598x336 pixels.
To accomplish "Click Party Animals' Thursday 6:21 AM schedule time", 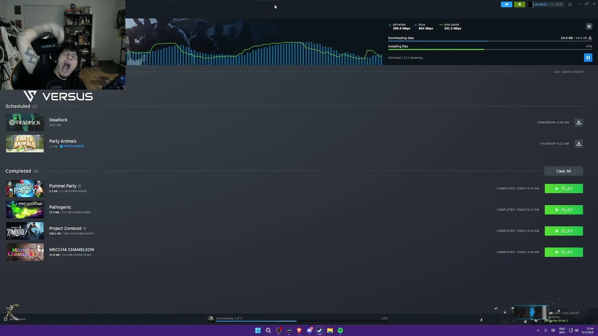I will coord(555,144).
